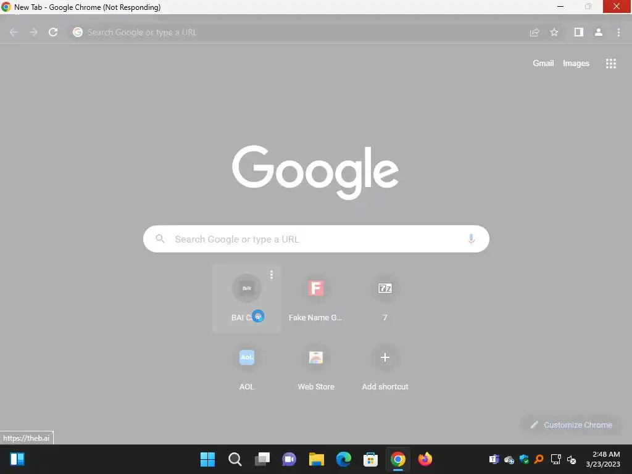Open Gmail link
The height and width of the screenshot is (474, 632).
(x=543, y=64)
